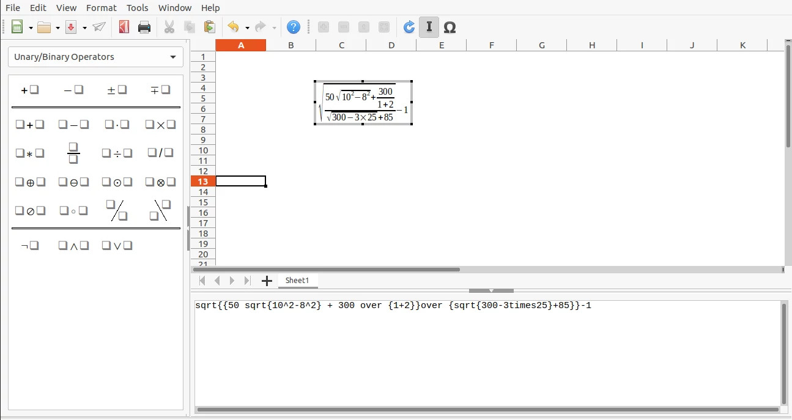Insert the slash division element
The image size is (792, 420).
click(160, 153)
